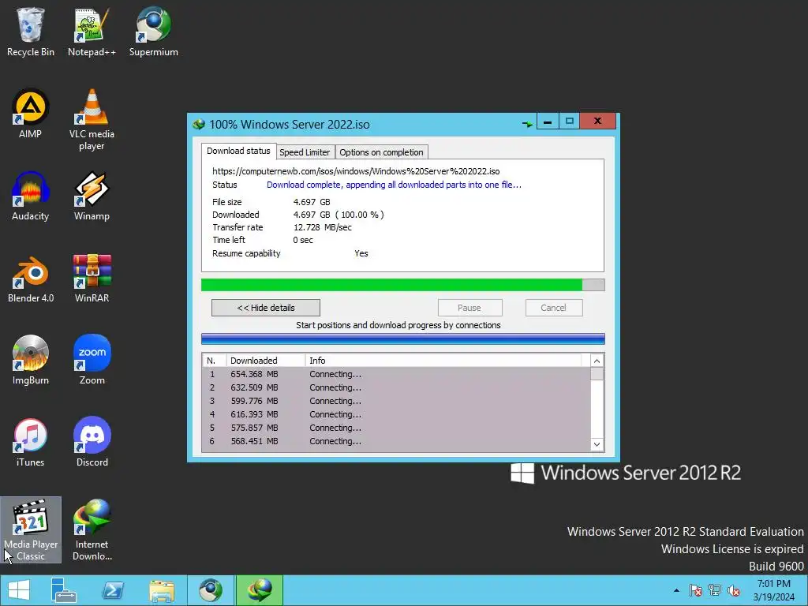Screen dimensions: 808x606
Task: Click the Pause button
Action: click(x=469, y=309)
